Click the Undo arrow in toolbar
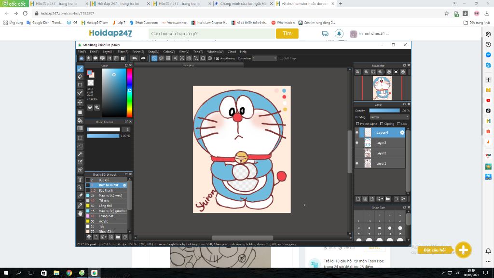This screenshot has width=494, height=278. (x=135, y=58)
